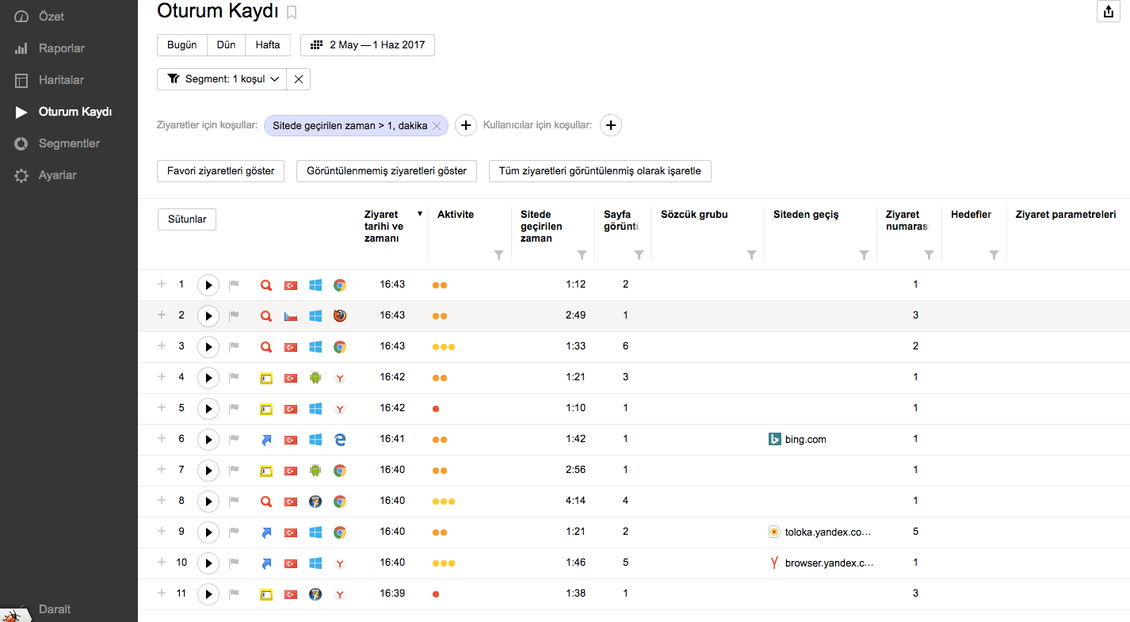
Task: Add a user condition with plus button
Action: pos(610,125)
